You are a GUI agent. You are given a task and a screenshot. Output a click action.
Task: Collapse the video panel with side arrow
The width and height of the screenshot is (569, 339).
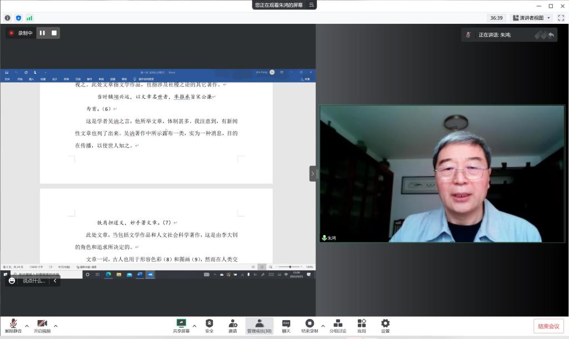click(312, 174)
